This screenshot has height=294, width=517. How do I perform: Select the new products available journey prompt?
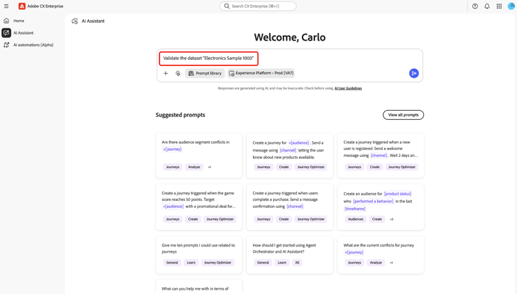[290, 156]
